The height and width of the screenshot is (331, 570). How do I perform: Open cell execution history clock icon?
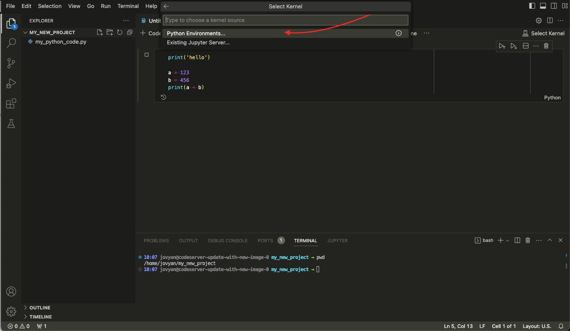coord(164,97)
